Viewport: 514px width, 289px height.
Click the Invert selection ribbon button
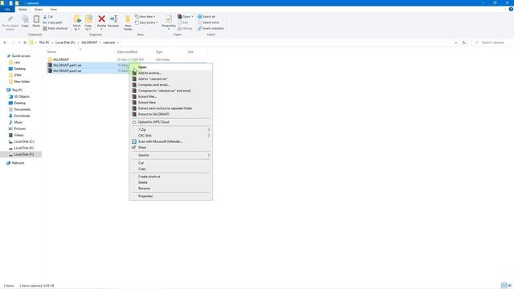210,29
